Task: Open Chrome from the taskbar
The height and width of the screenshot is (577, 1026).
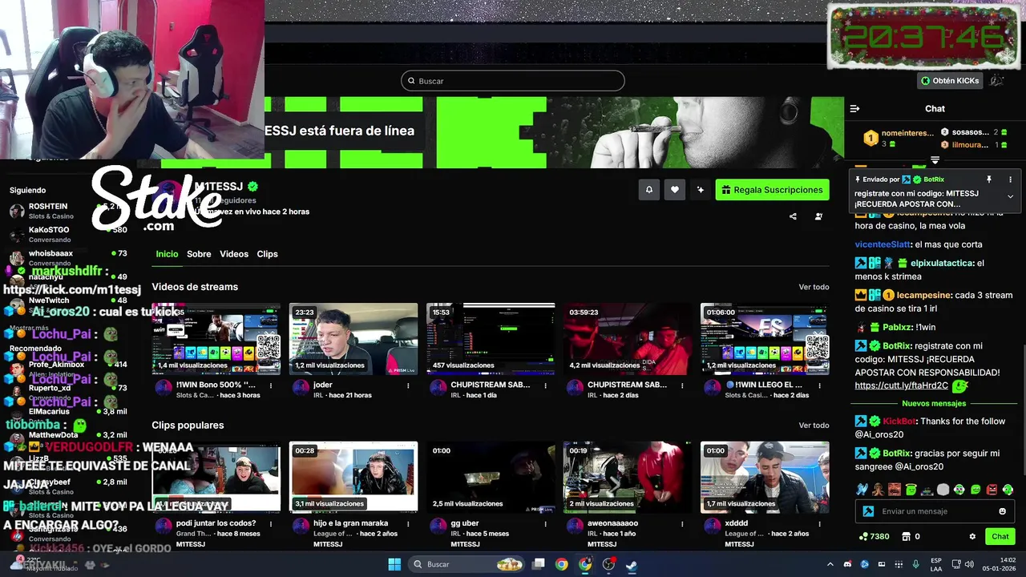Action: [x=562, y=564]
